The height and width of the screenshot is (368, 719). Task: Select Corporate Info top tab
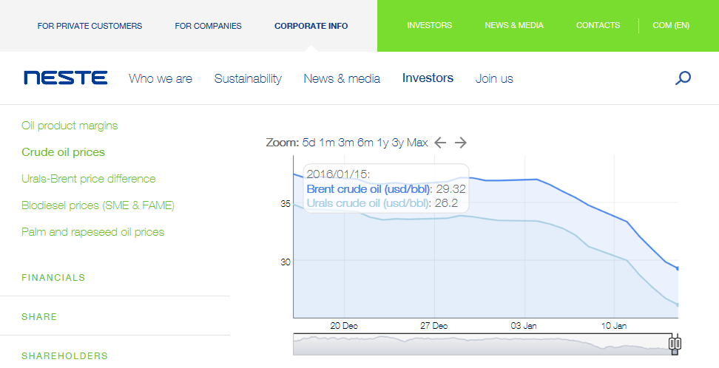[311, 26]
